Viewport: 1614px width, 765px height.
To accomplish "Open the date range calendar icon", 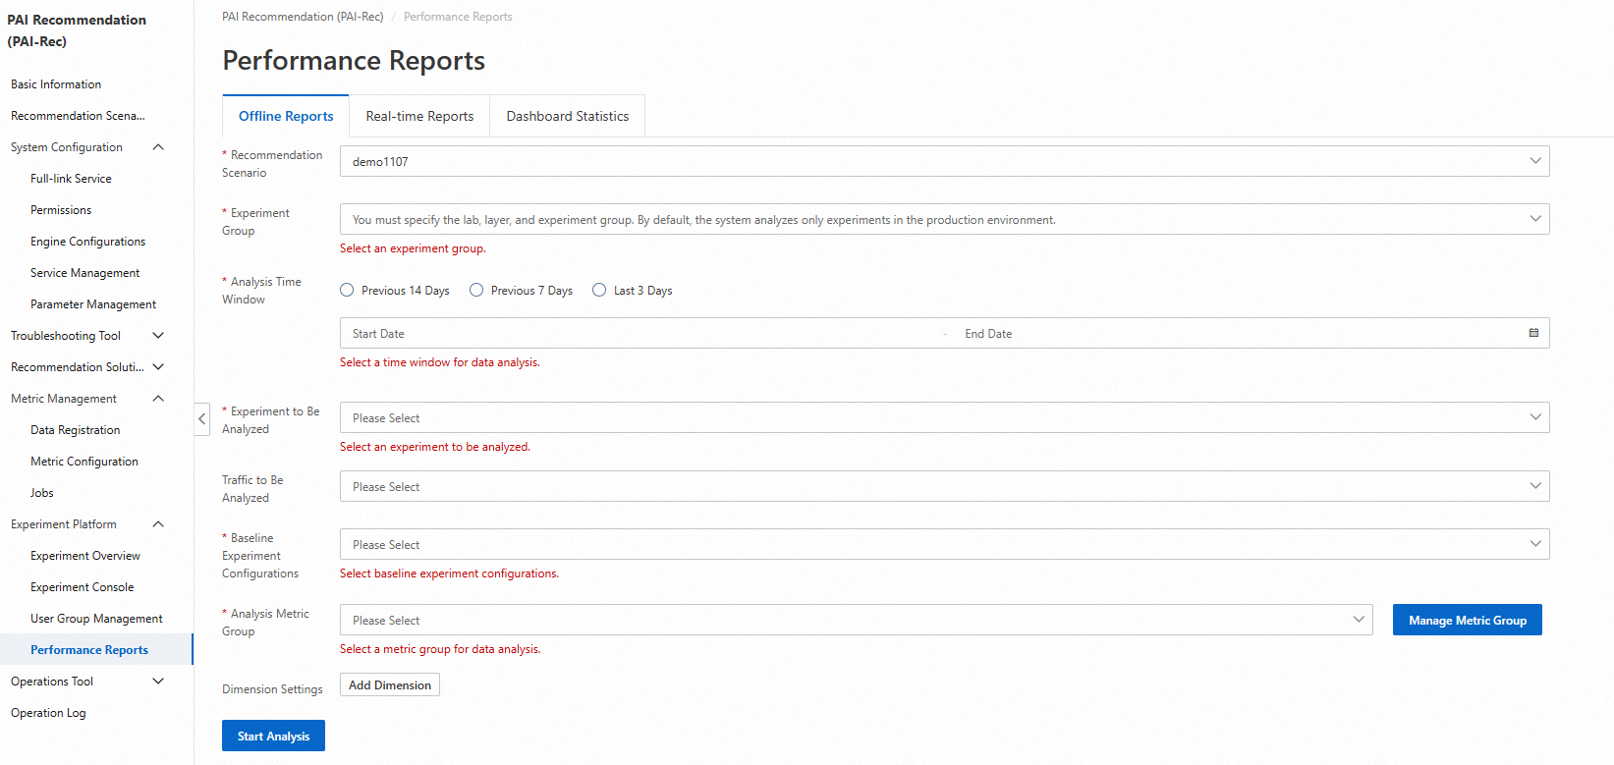I will (x=1533, y=333).
